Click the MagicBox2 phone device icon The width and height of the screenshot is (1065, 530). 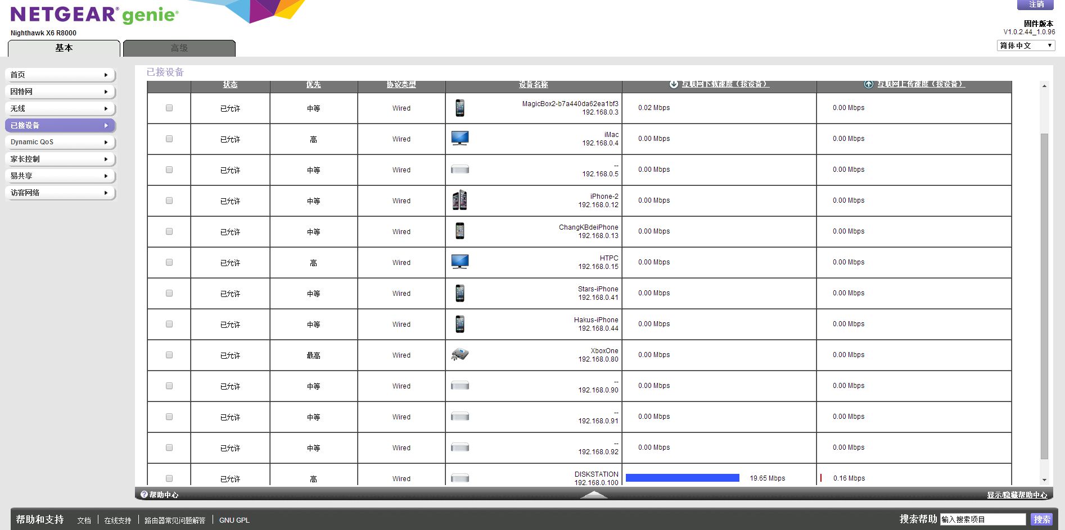[460, 108]
